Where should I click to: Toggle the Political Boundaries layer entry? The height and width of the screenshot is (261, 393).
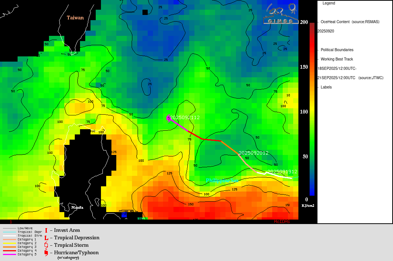pyautogui.click(x=337, y=50)
